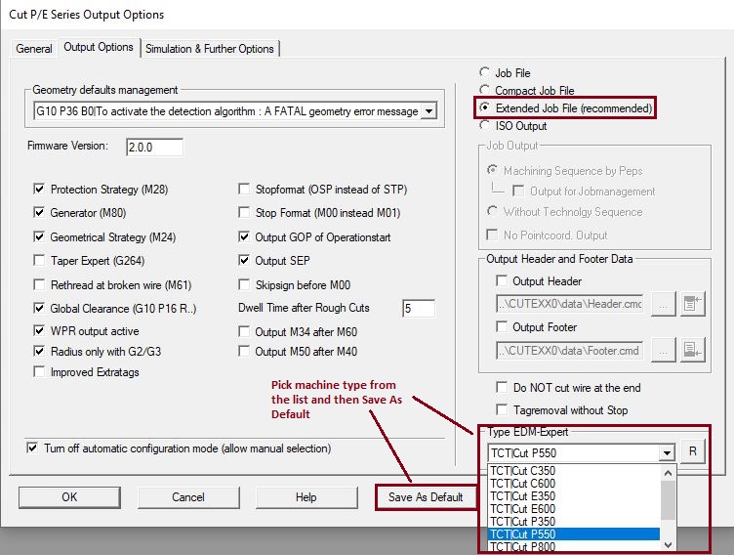Click the Firmware Version input field
This screenshot has width=734, height=555.
(154, 148)
